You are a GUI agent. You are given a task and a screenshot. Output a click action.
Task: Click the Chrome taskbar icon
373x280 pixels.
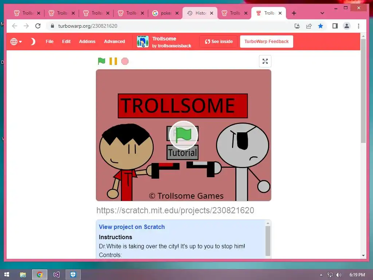[x=40, y=275]
